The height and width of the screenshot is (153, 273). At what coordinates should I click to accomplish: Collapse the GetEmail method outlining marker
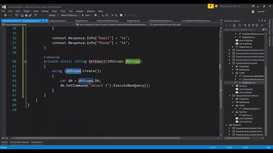(26, 62)
